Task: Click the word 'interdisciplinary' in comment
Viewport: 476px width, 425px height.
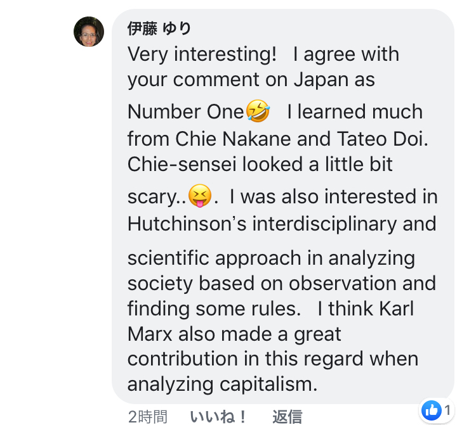Action: (x=324, y=224)
